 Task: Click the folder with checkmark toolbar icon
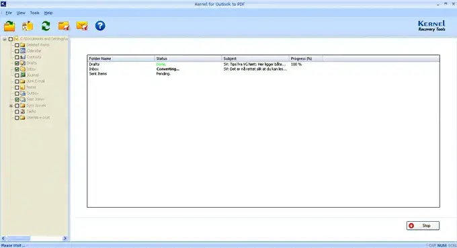pos(64,26)
